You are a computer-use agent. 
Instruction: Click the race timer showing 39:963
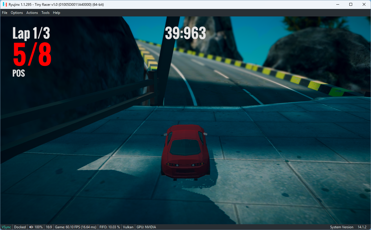tap(185, 33)
